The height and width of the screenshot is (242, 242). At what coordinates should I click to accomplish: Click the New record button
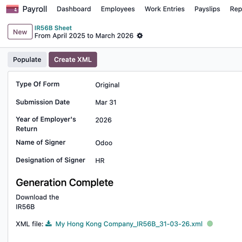point(20,32)
